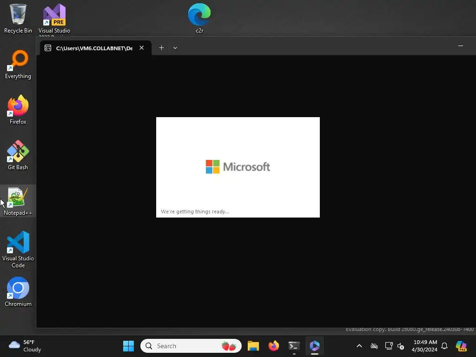
Task: Launch Git Bash desktop shortcut
Action: click(x=18, y=155)
